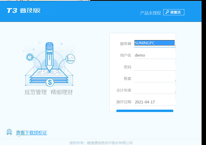This screenshot has width=206, height=145.
Task: Focus the 用户名 field with demo
Action: click(x=154, y=55)
